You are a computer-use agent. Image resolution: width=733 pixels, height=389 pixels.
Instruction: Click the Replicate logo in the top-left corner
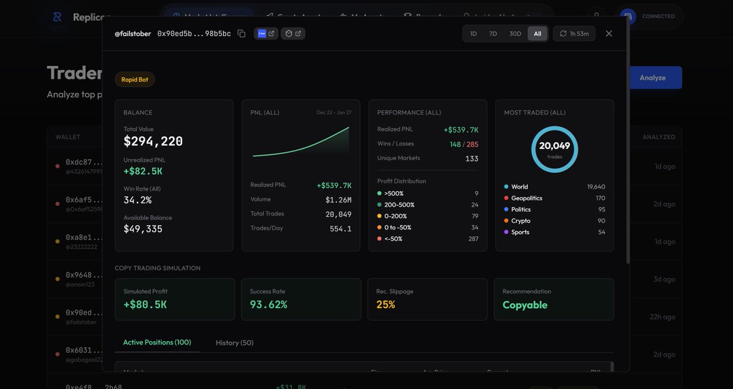click(x=56, y=16)
